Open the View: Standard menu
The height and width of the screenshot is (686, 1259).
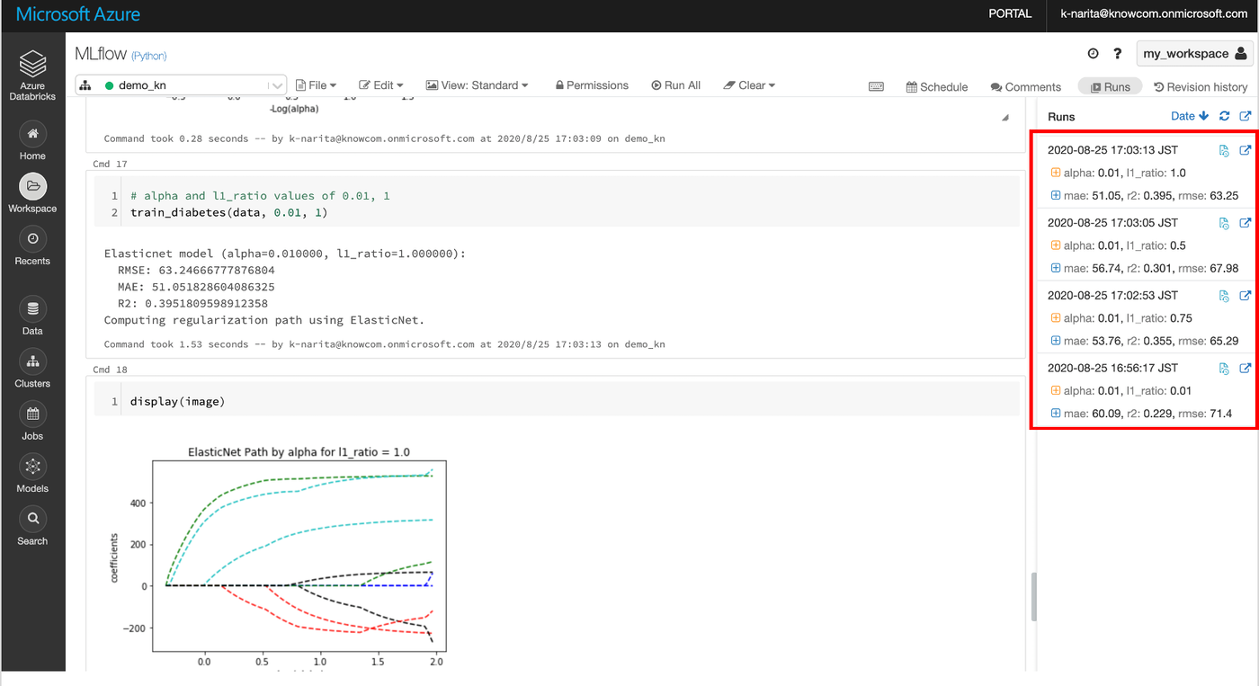point(477,85)
